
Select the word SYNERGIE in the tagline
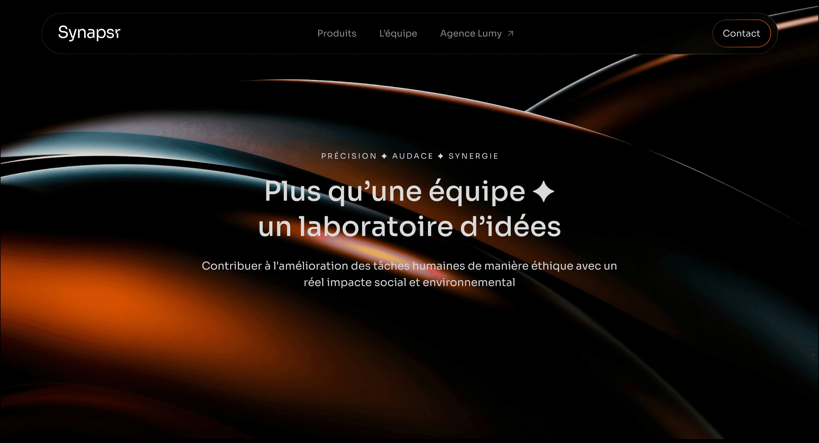(x=473, y=156)
